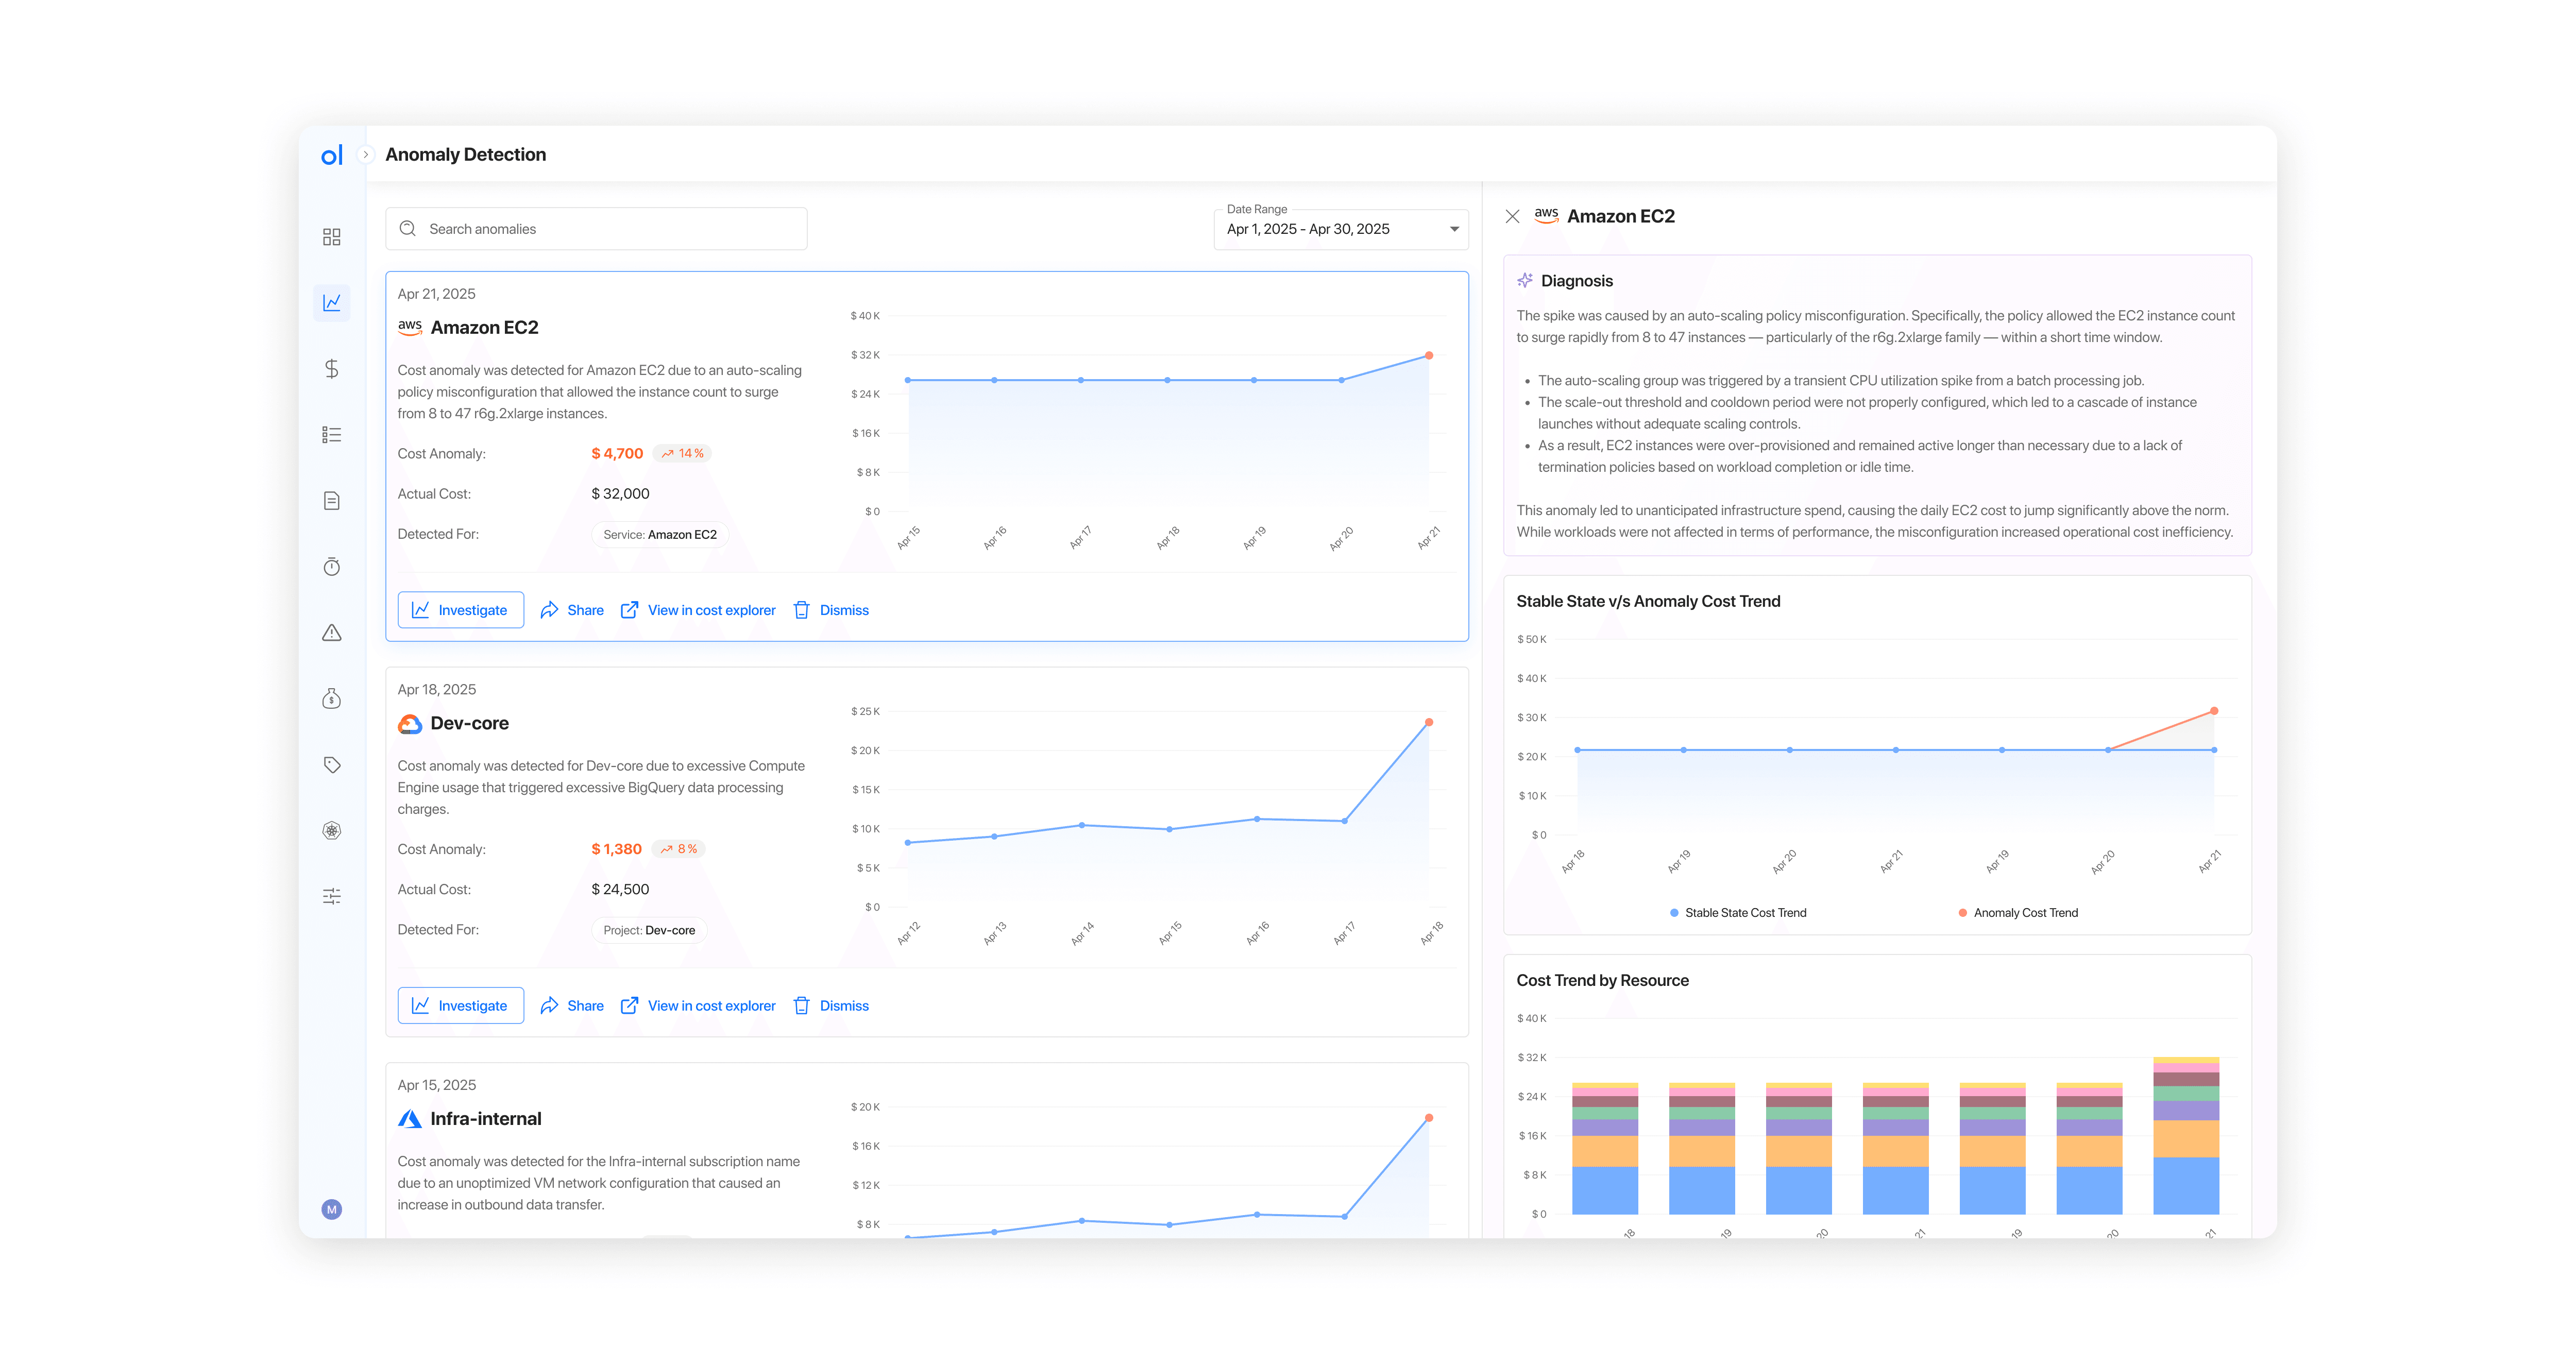Click the Cost Trend by Resource heading

tap(1602, 981)
